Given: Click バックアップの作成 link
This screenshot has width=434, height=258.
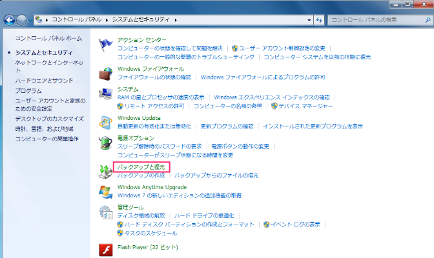Looking at the screenshot, I should tap(141, 175).
